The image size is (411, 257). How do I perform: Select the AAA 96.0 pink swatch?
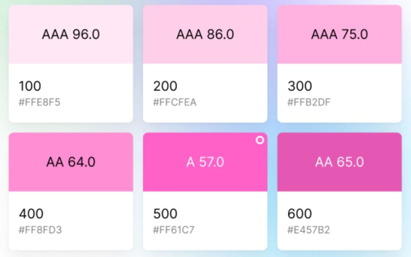tap(71, 34)
